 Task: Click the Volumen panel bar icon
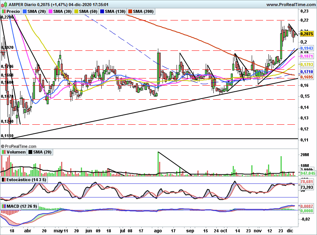pyautogui.click(x=4, y=152)
